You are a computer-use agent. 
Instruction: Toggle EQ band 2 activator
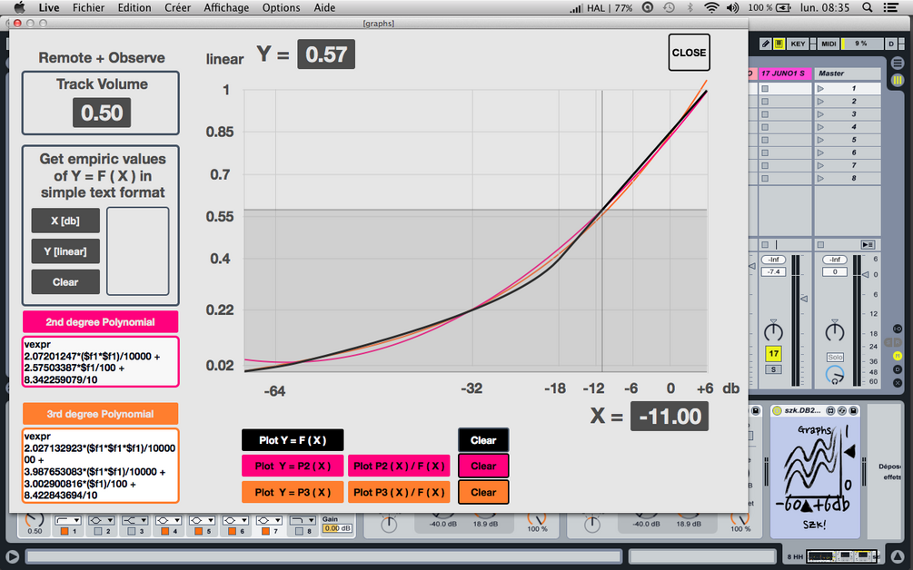click(x=98, y=531)
